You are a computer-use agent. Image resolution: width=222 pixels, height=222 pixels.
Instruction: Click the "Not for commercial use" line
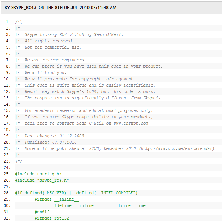point(53,47)
